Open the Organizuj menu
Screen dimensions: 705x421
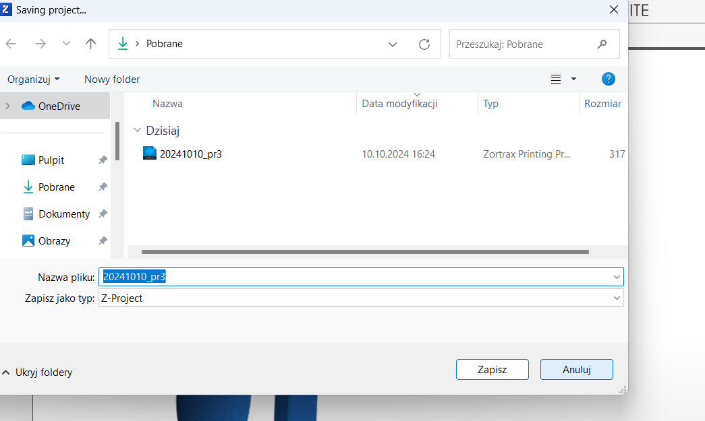tap(33, 79)
